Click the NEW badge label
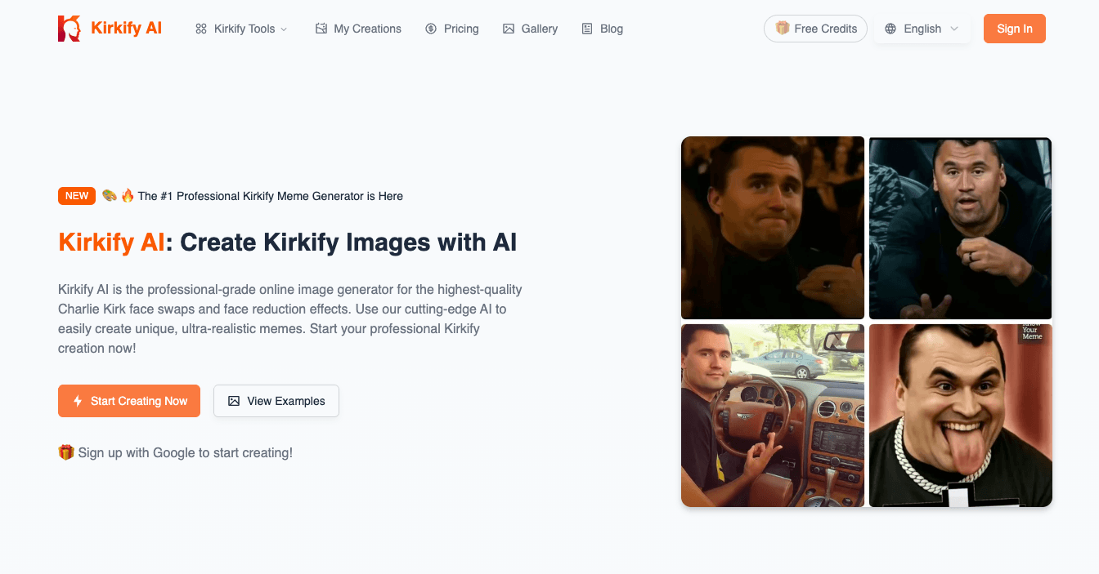The width and height of the screenshot is (1099, 574). (x=77, y=196)
